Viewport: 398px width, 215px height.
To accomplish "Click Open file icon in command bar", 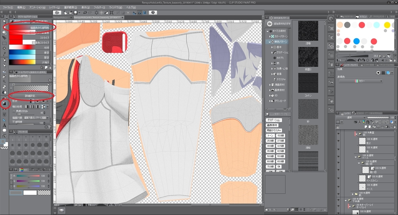I will pyautogui.click(x=71, y=13).
